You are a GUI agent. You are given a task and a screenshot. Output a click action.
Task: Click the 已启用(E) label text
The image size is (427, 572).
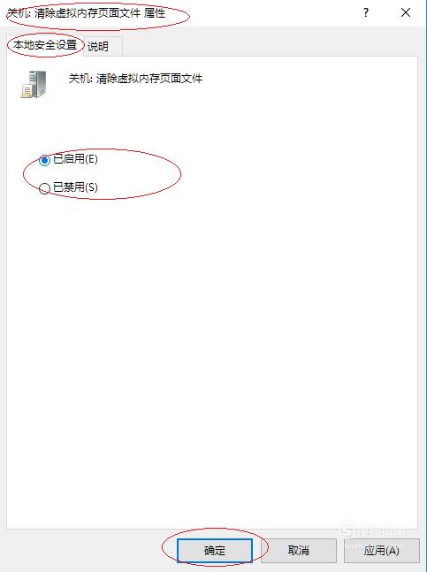tap(75, 159)
